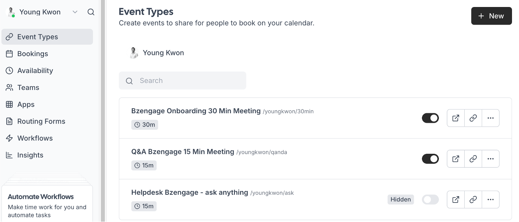Disable the Q&A Bzengage 15 Min Meeting toggle
519x222 pixels.
tap(430, 159)
